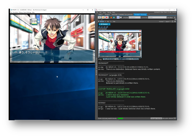Viewport: 194px width, 137px height.
Task: Open the Connection dropdown in LINQPad
Action: click(157, 17)
